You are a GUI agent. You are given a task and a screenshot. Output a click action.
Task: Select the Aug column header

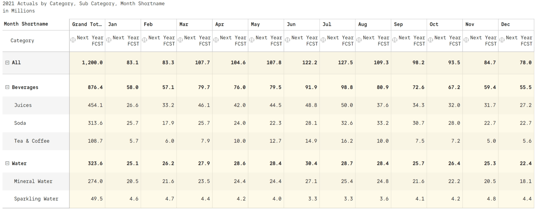(x=363, y=24)
